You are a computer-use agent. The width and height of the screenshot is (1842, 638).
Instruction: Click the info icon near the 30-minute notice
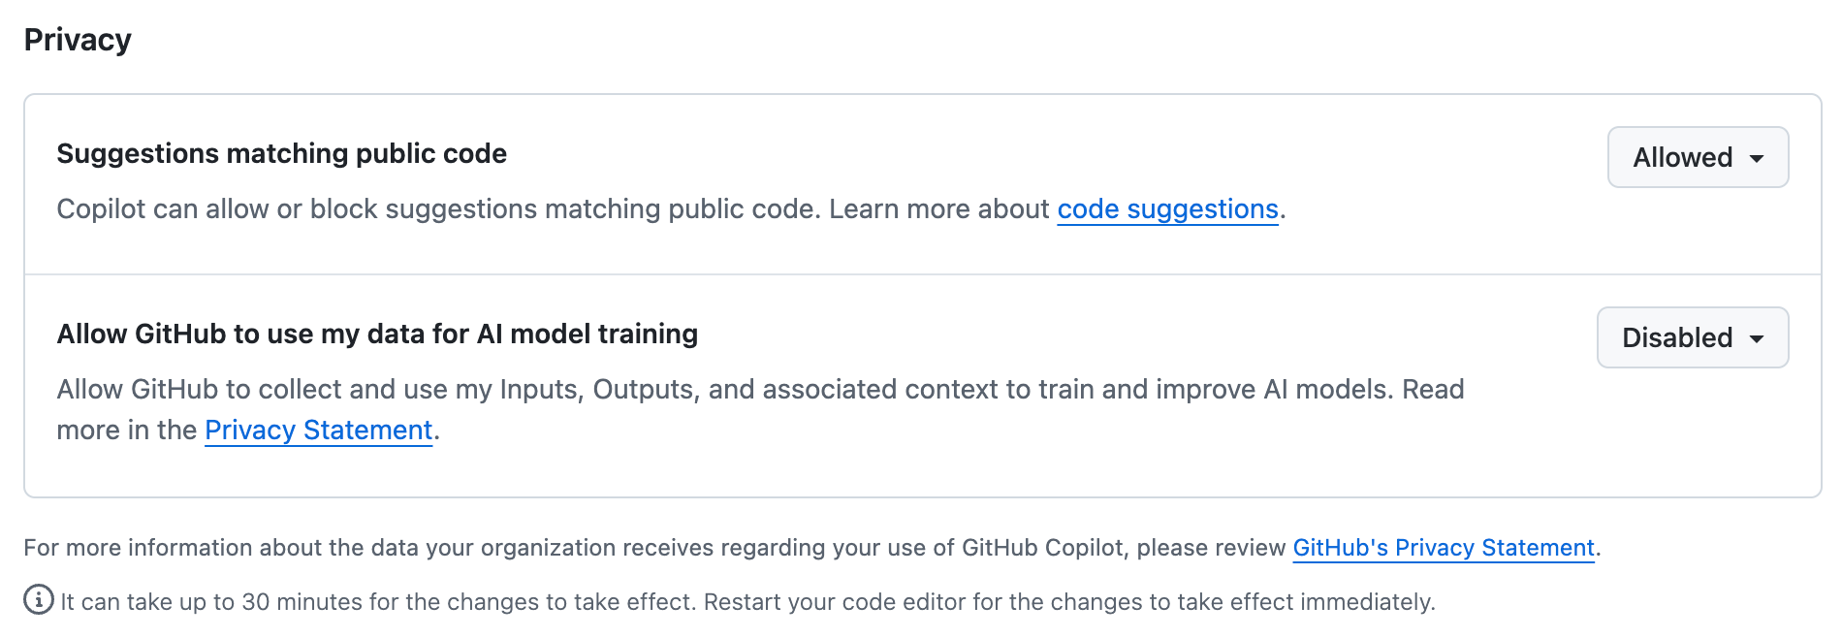37,600
